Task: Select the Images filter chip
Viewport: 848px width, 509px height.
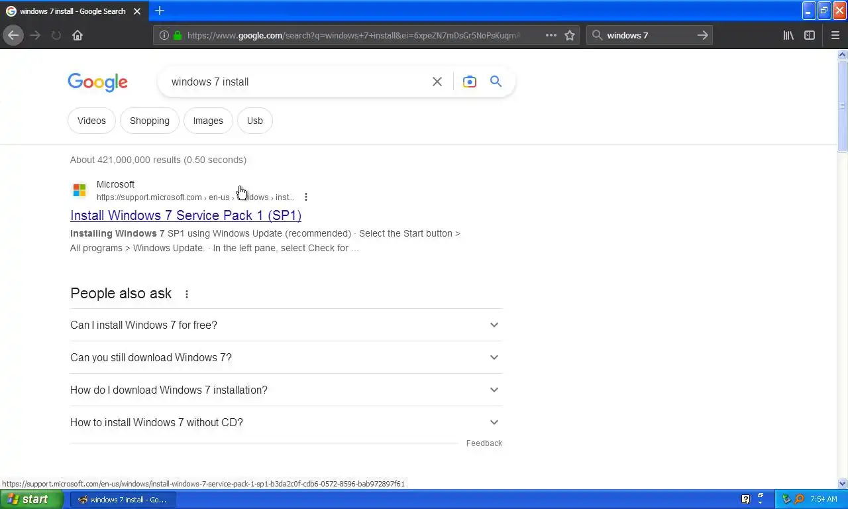Action: pyautogui.click(x=208, y=121)
